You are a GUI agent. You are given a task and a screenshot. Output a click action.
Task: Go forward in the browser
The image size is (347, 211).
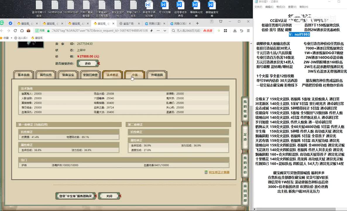[8, 30]
